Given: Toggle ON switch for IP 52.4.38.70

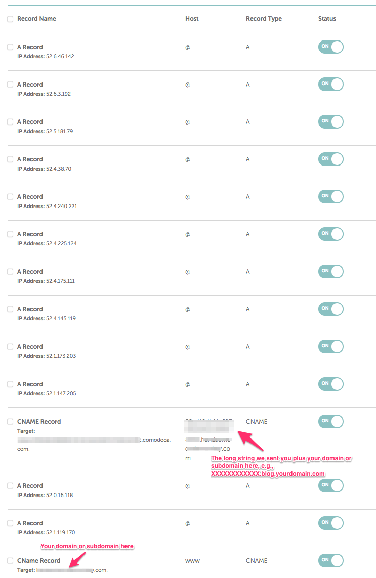Looking at the screenshot, I should click(330, 159).
